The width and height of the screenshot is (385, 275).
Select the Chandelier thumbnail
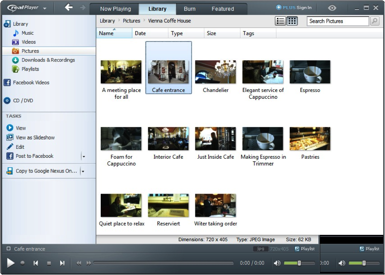pos(216,72)
